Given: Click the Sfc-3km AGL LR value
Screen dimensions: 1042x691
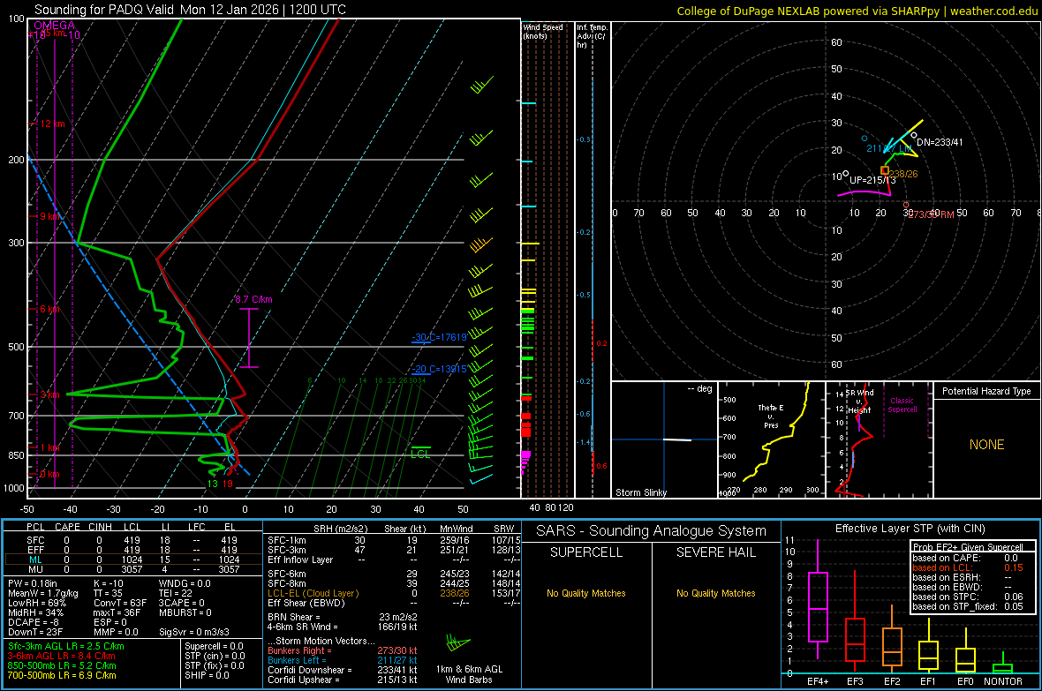Looking at the screenshot, I should [66, 646].
